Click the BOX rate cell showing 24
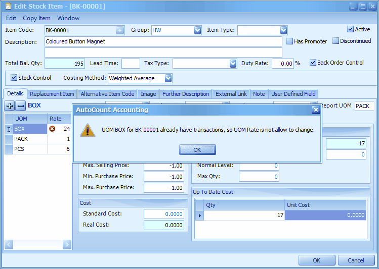This screenshot has width=379, height=269. point(59,129)
